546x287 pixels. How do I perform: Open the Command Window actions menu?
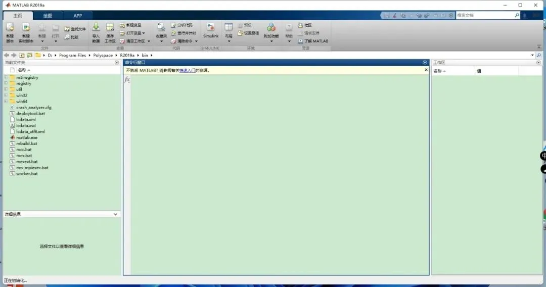click(425, 63)
